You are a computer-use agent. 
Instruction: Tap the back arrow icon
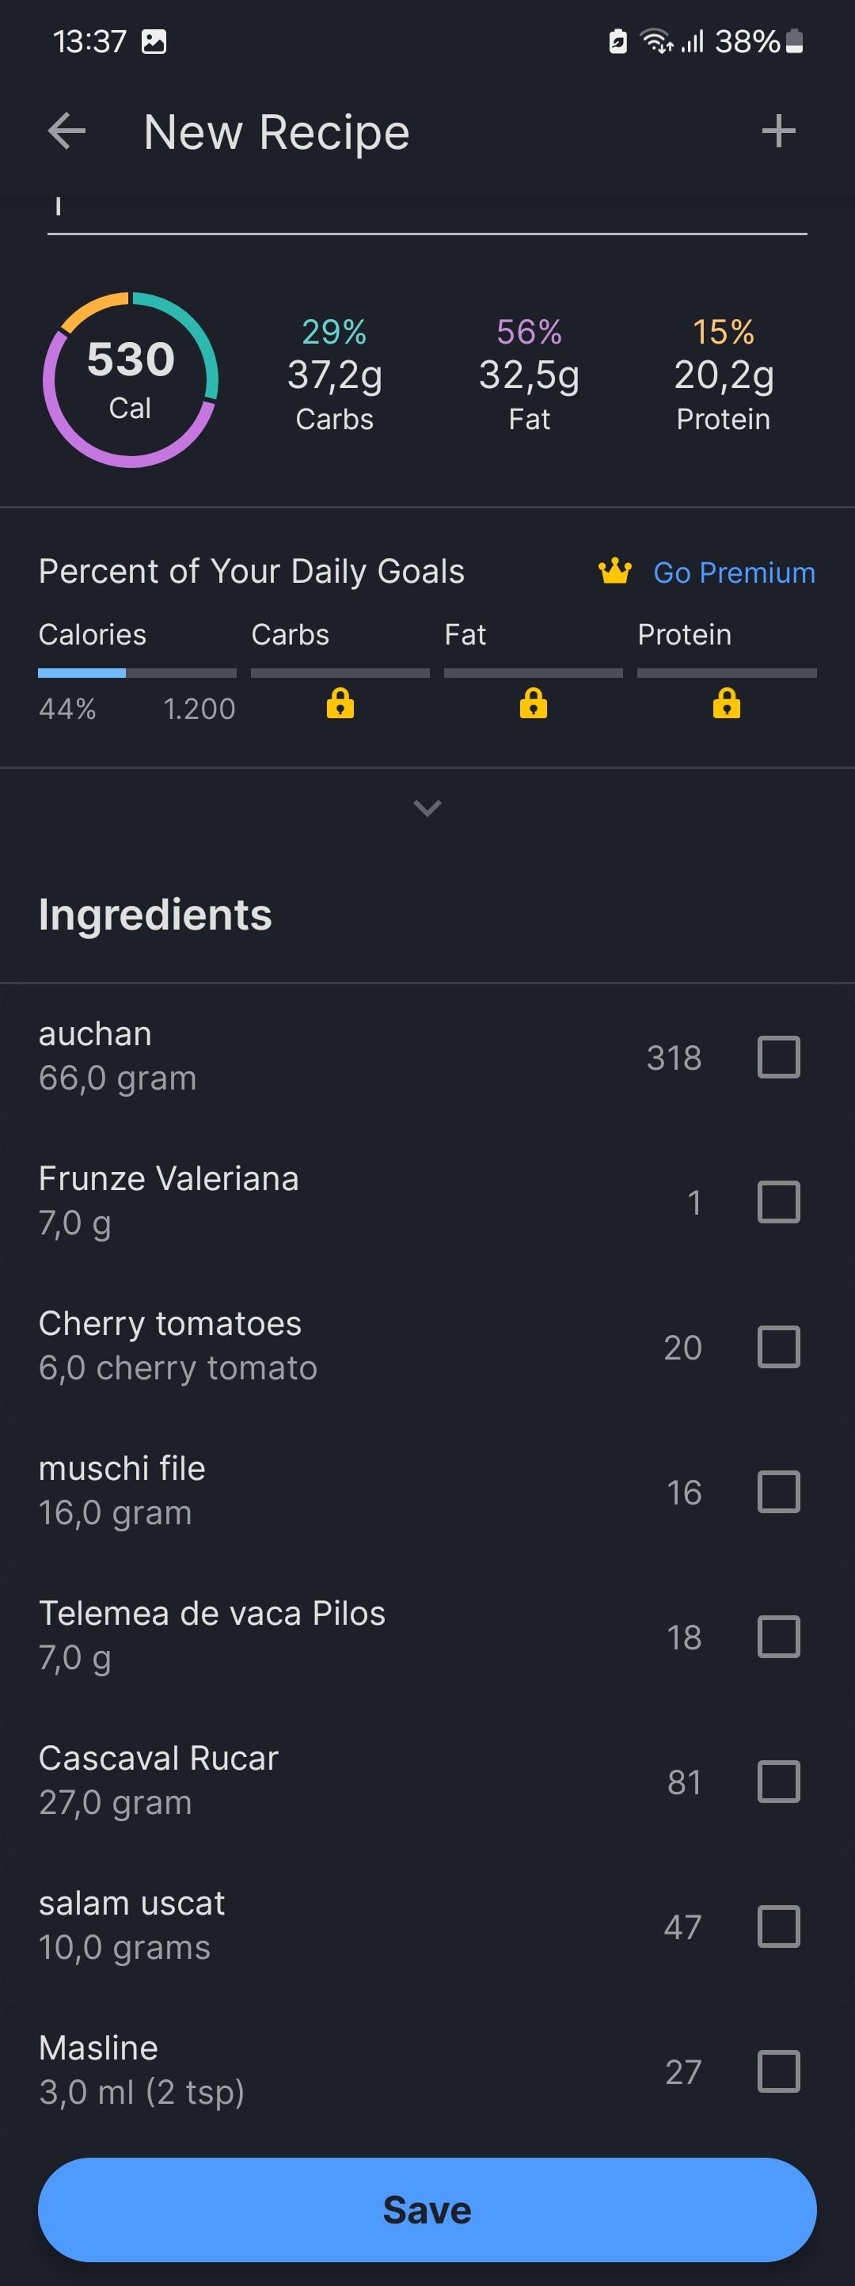(x=66, y=131)
